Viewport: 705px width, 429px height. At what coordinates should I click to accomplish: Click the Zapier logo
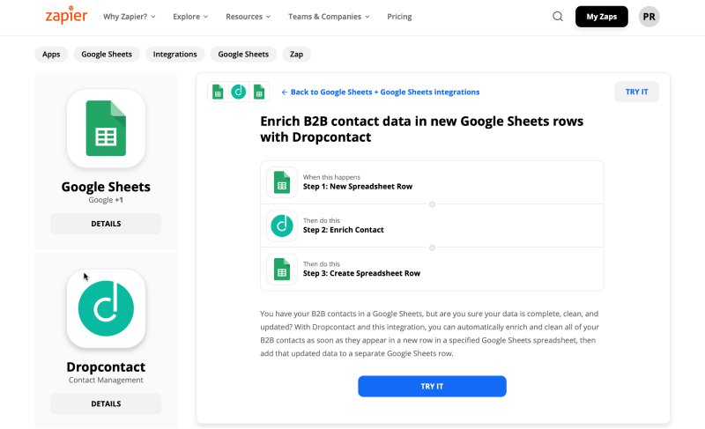coord(66,15)
